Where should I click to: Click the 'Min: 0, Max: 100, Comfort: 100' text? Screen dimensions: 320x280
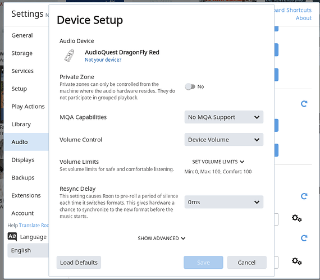pos(218,172)
